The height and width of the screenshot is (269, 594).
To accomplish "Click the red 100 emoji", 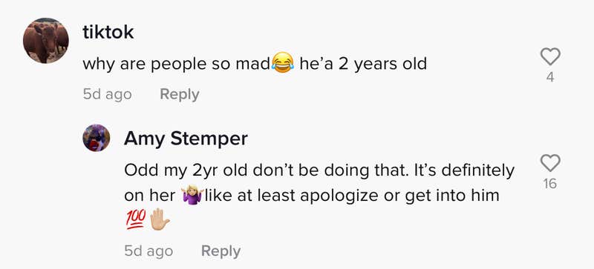I will pyautogui.click(x=135, y=221).
